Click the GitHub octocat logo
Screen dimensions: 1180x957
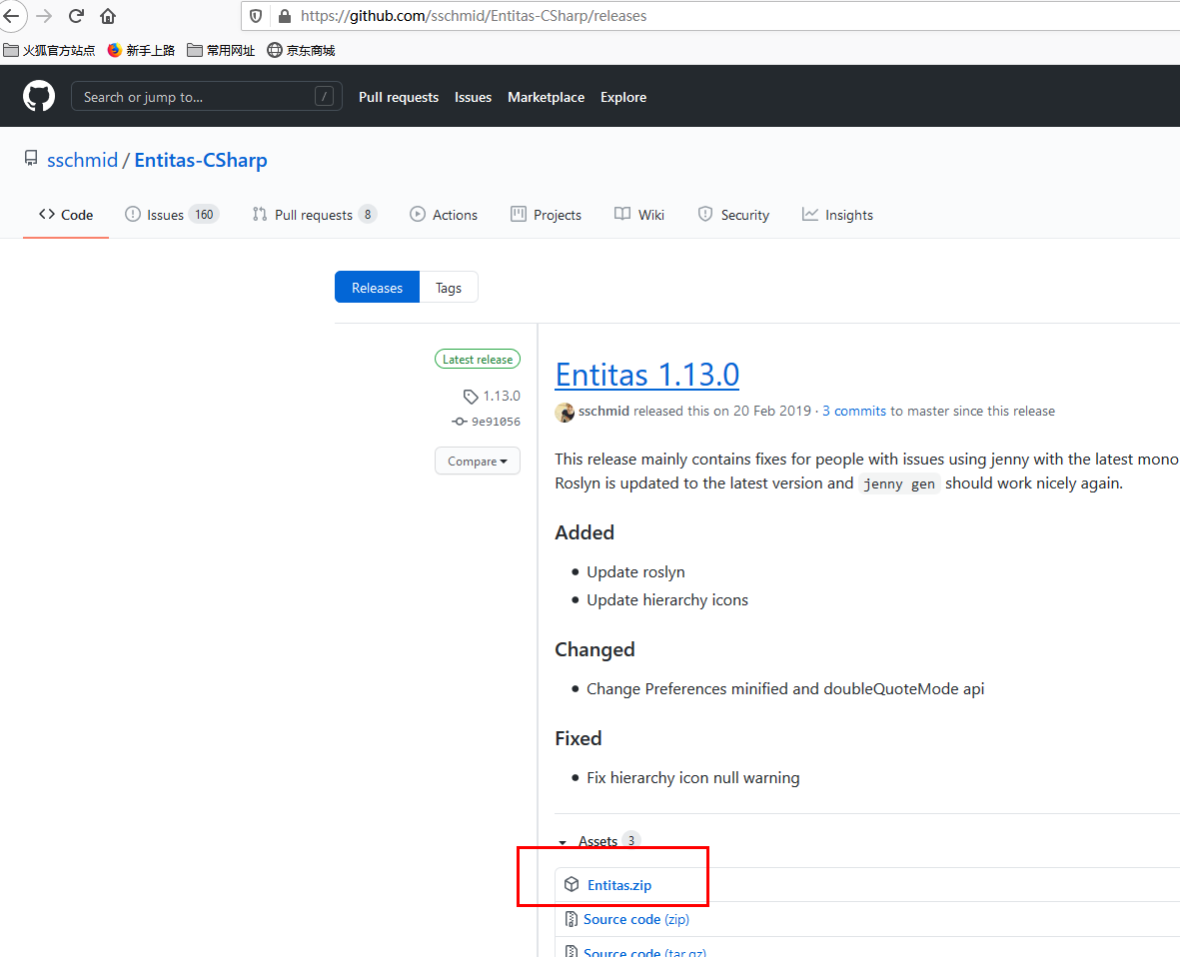(x=38, y=96)
